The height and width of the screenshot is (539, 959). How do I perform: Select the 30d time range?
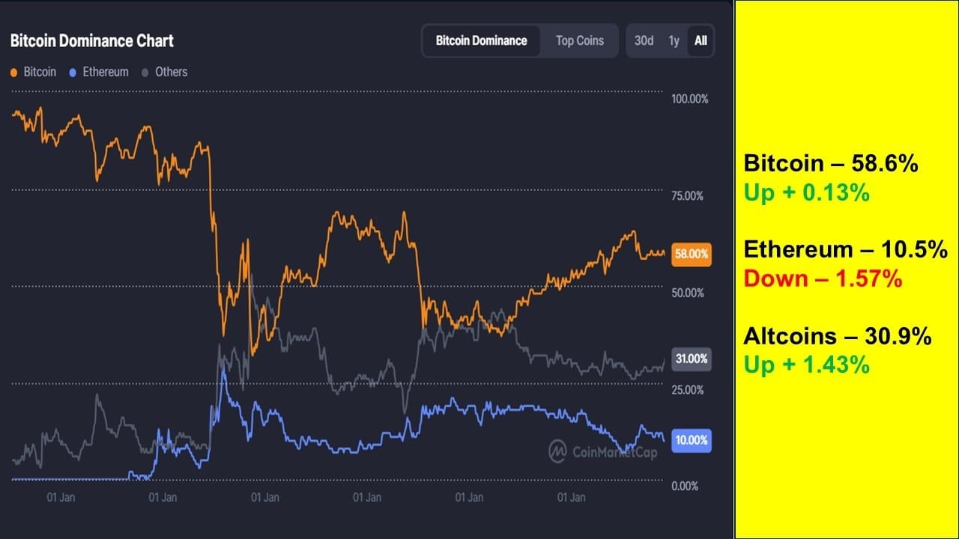coord(644,40)
